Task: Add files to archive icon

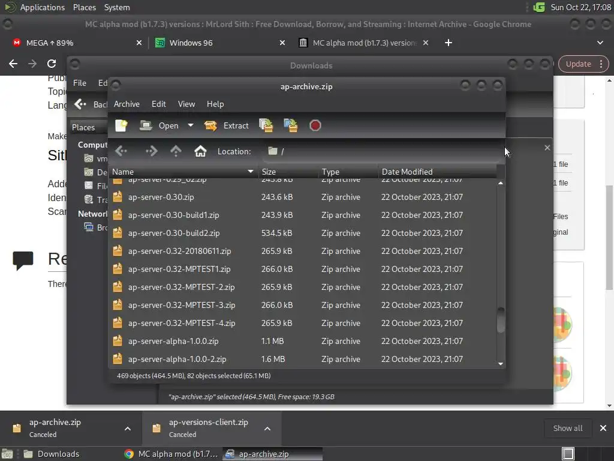Action: (266, 125)
